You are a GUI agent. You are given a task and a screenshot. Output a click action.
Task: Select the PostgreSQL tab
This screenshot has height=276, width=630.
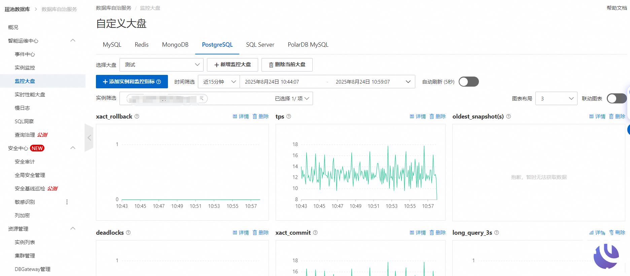pos(217,45)
